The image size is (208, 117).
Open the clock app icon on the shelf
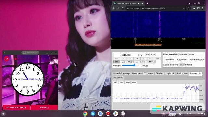pyautogui.click(x=123, y=114)
